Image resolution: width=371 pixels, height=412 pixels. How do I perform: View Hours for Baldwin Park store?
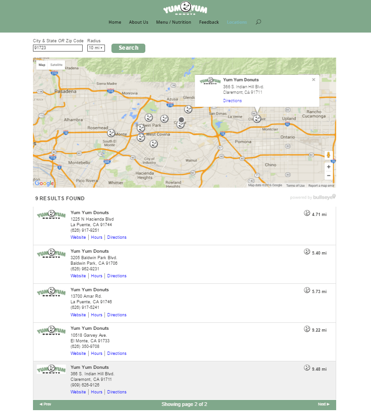coord(97,276)
